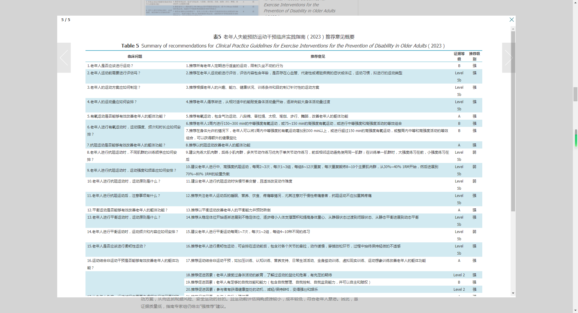Click the 5 / 5 image counter
This screenshot has width=578, height=313.
point(66,20)
